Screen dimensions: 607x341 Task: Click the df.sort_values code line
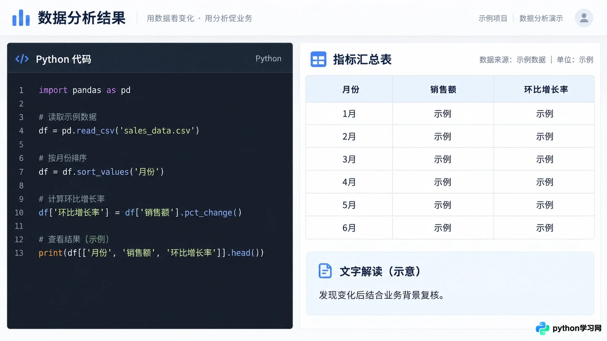pos(101,172)
